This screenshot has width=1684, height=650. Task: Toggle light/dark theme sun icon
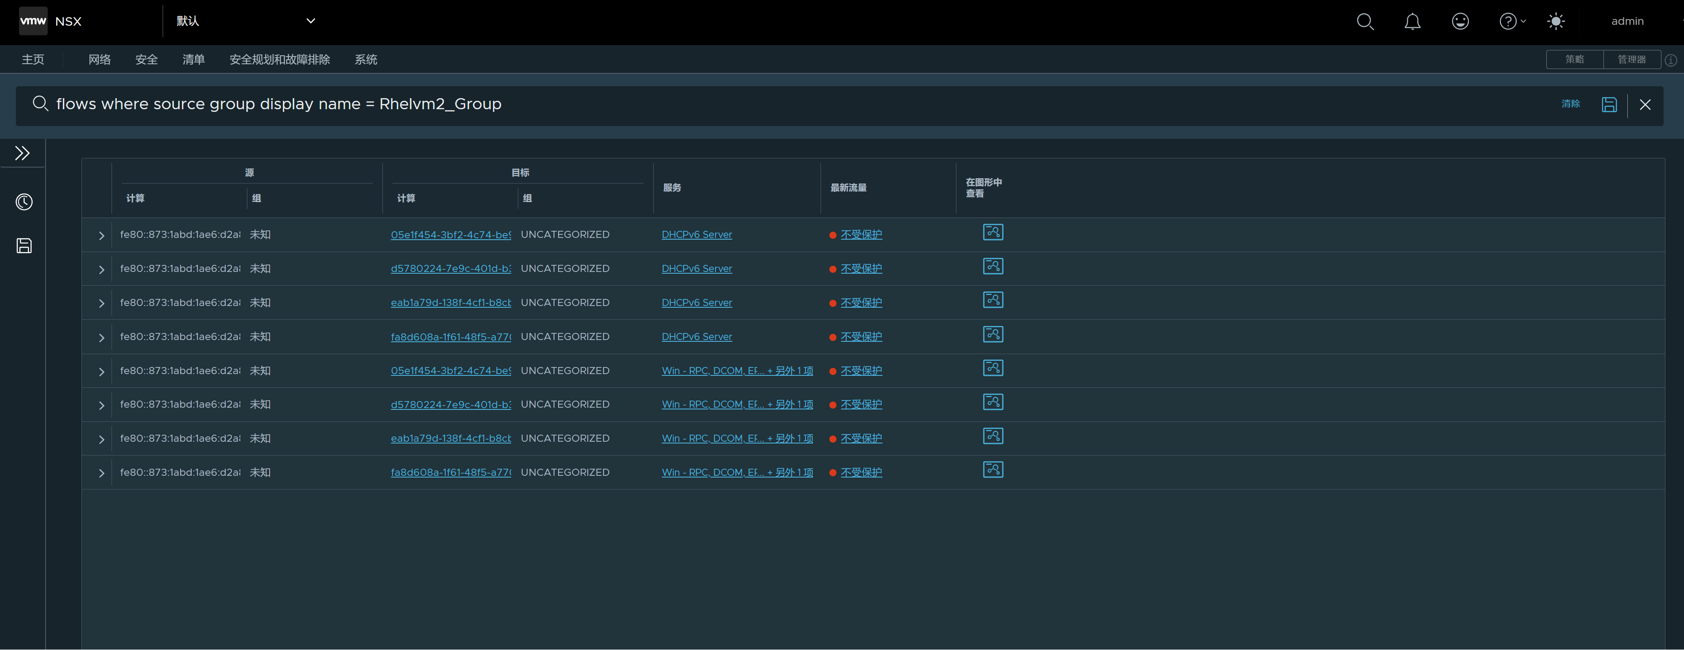(1556, 22)
